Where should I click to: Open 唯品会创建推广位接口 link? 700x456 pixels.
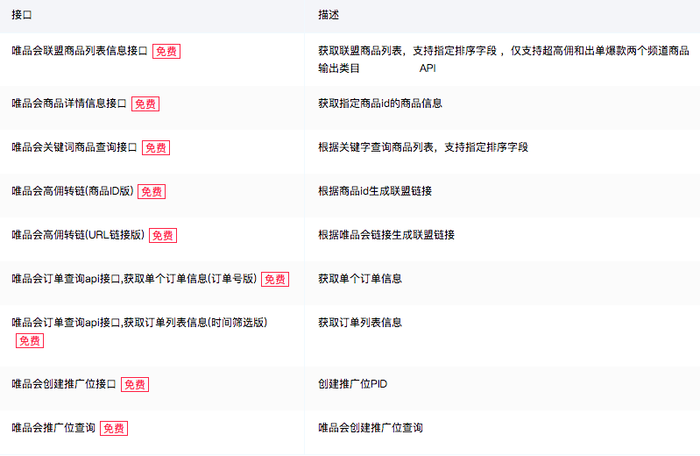click(64, 384)
